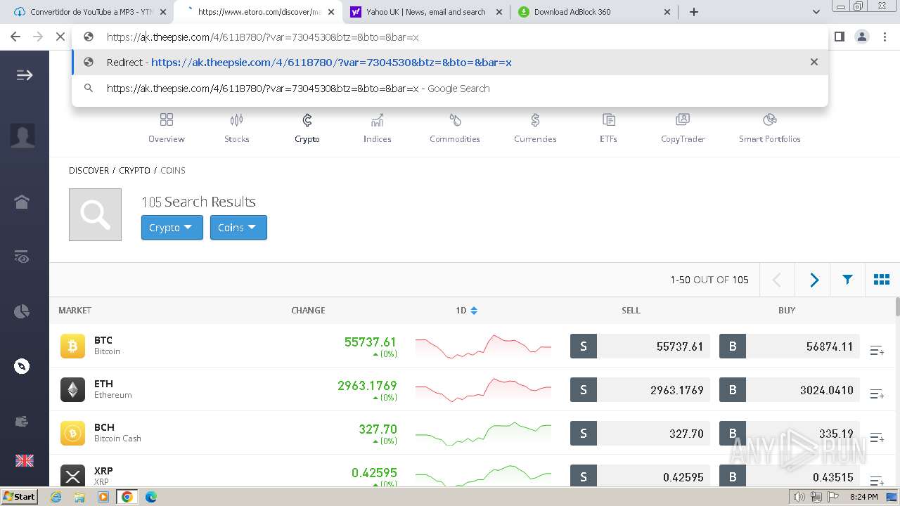The height and width of the screenshot is (506, 900).
Task: Open ETFs category
Action: click(609, 128)
